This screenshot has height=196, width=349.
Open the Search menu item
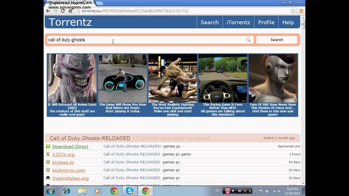click(x=210, y=22)
